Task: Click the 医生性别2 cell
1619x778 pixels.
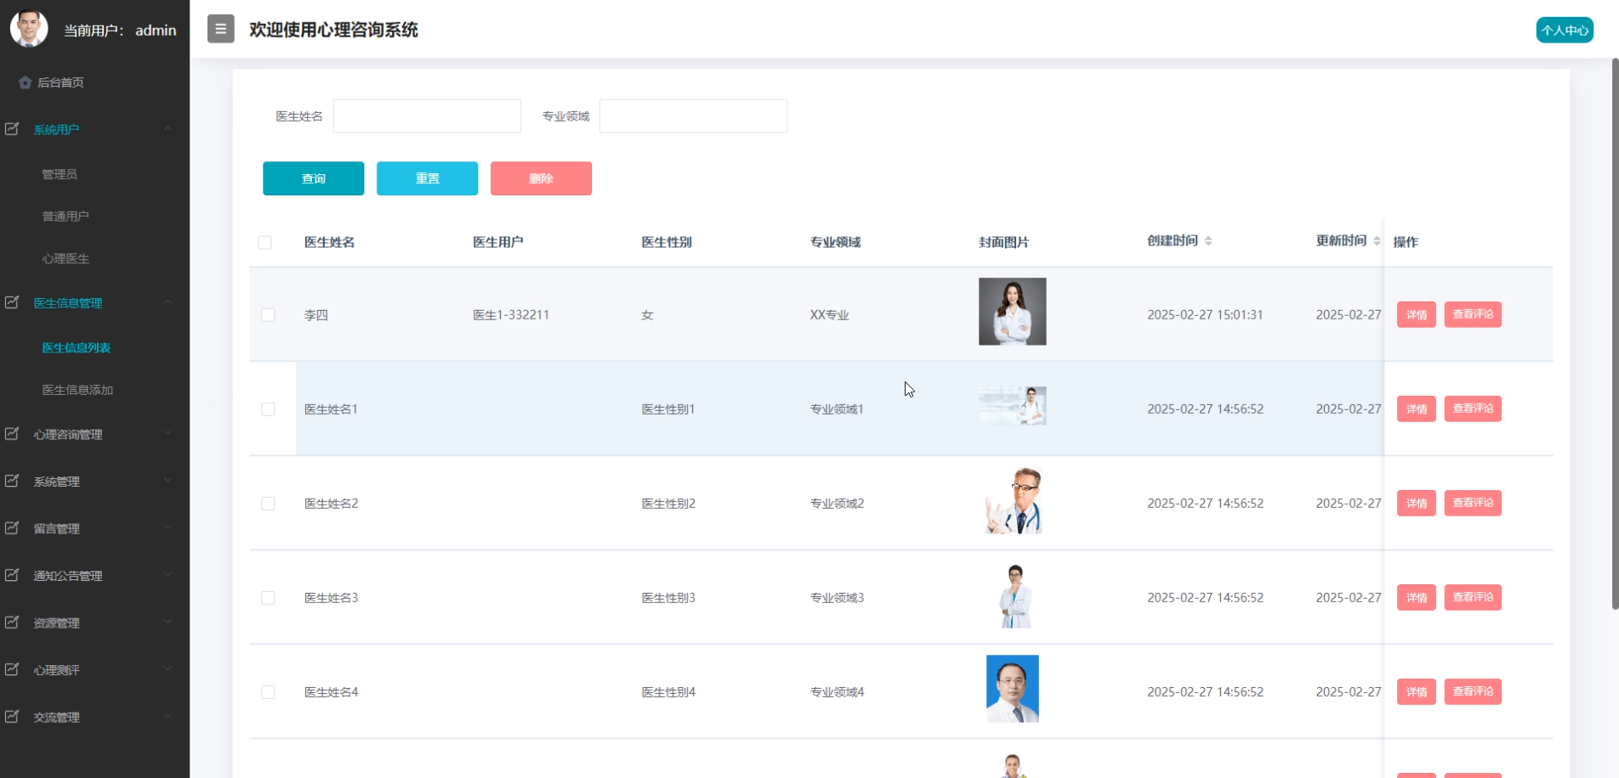Action: pos(668,504)
